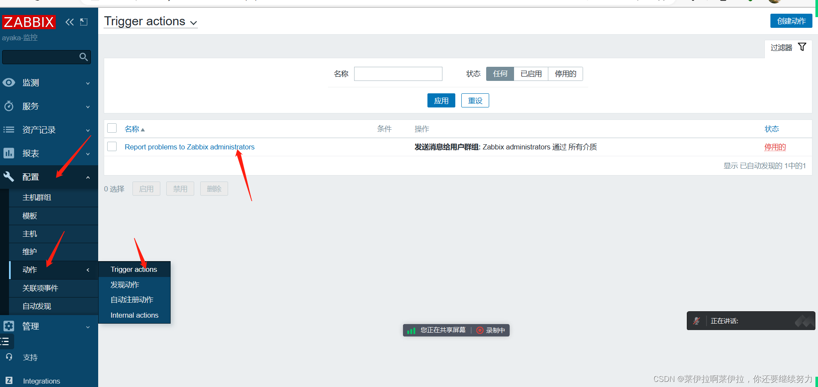Choose Internal actions in the flyout menu
818x387 pixels.
pos(135,315)
